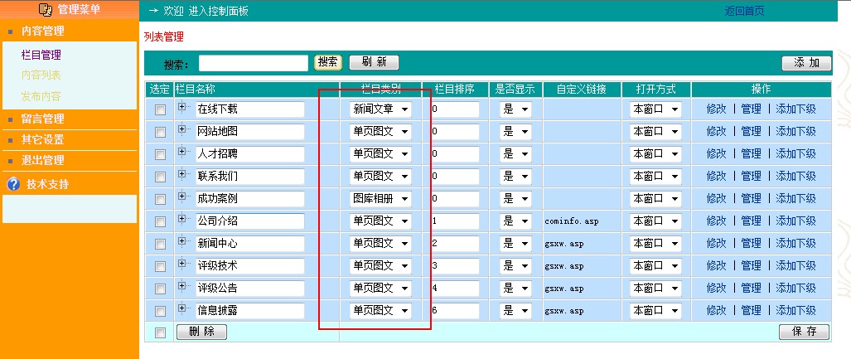Open the 内容管理 sidebar menu
Viewport: 851px width, 359px height.
coord(42,31)
